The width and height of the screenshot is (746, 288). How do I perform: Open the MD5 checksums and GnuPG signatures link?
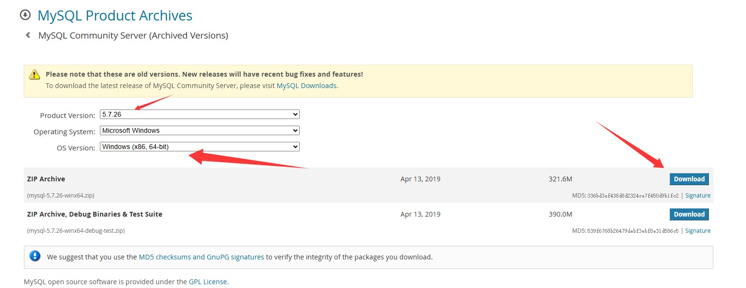coord(201,257)
